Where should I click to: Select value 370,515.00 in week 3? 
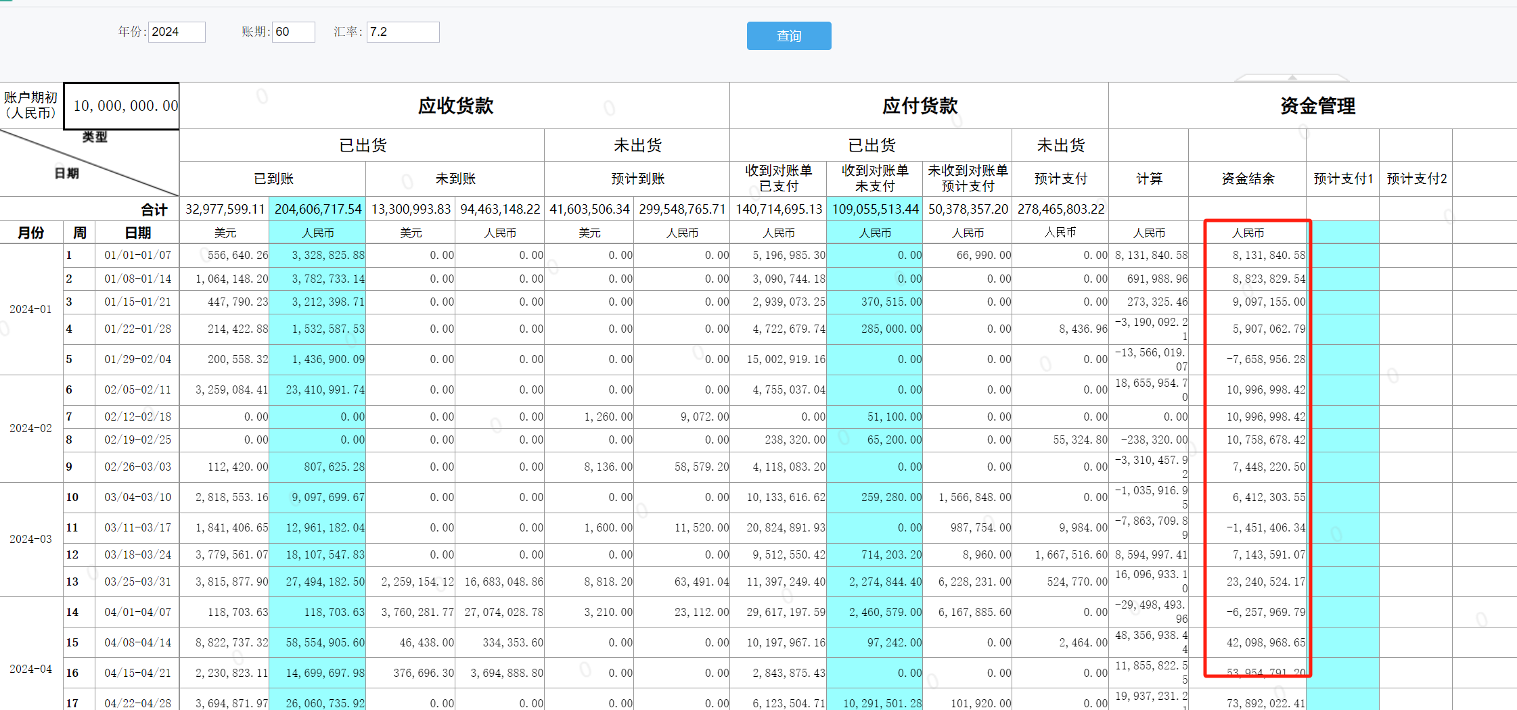click(874, 302)
